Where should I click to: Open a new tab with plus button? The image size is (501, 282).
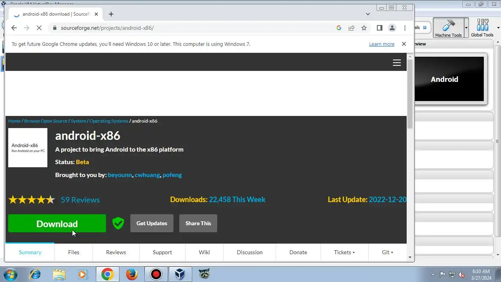[111, 14]
